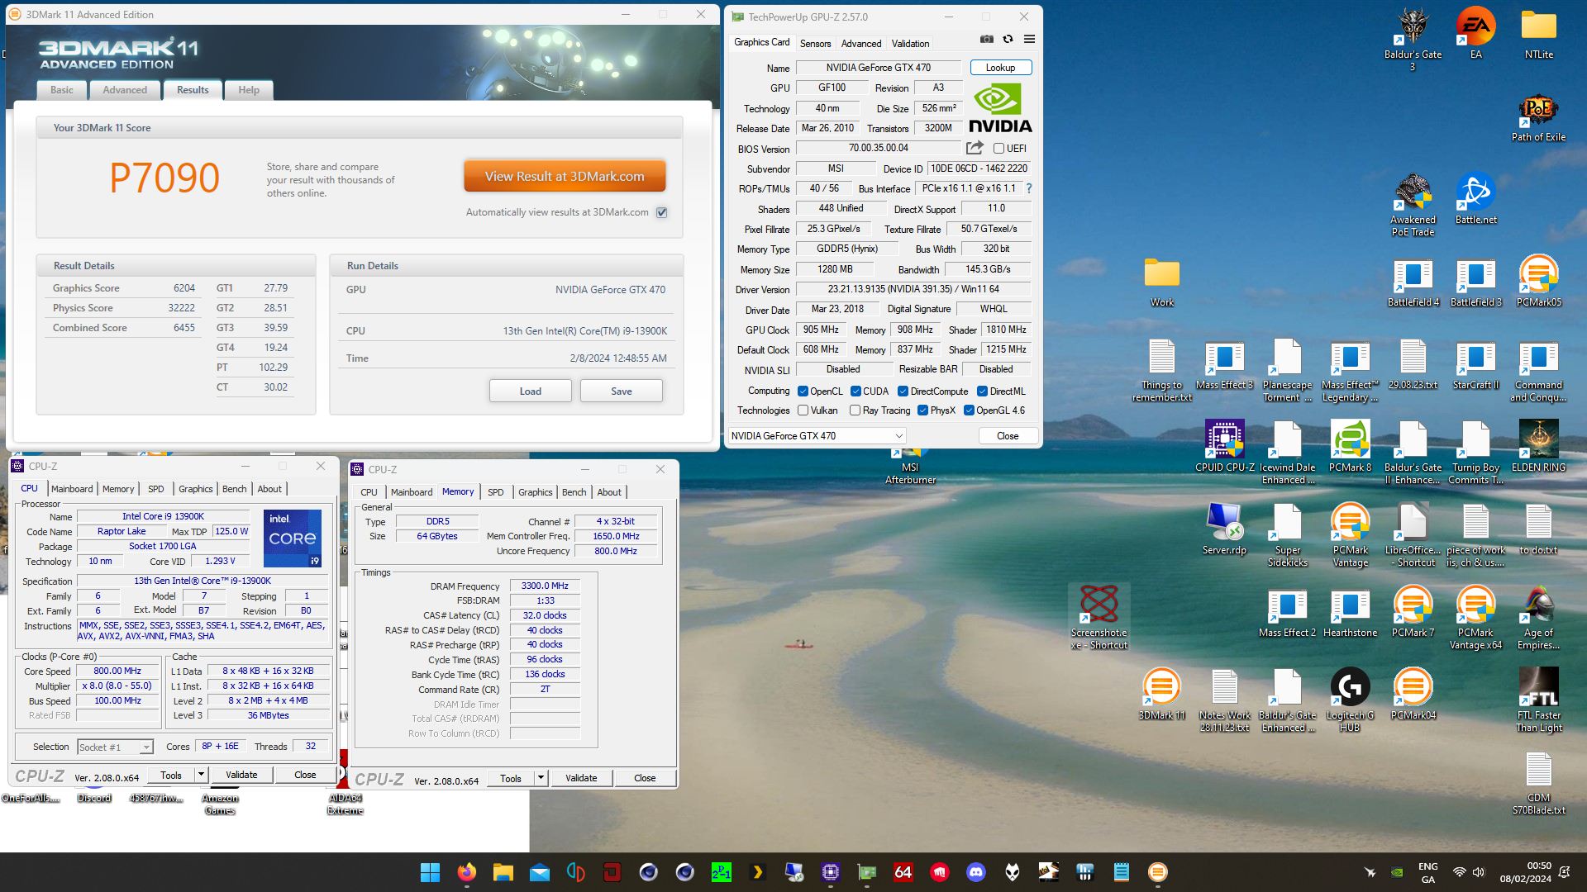Click Validate in the CPU-Z CPU window

point(241,775)
